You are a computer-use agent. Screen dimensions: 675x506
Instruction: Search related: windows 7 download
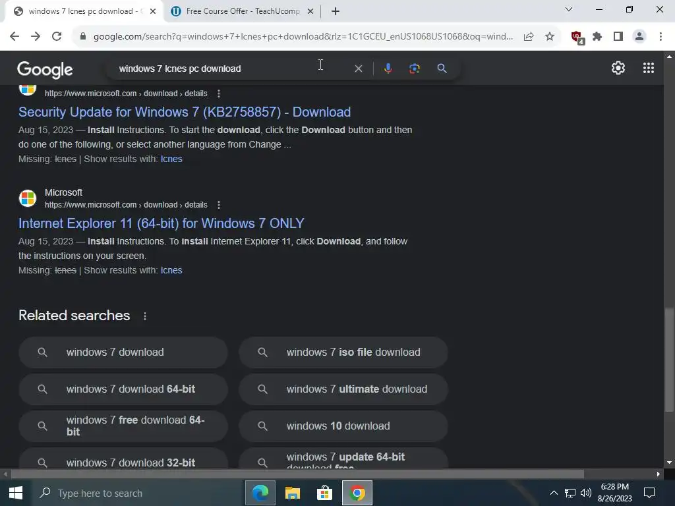pos(123,352)
